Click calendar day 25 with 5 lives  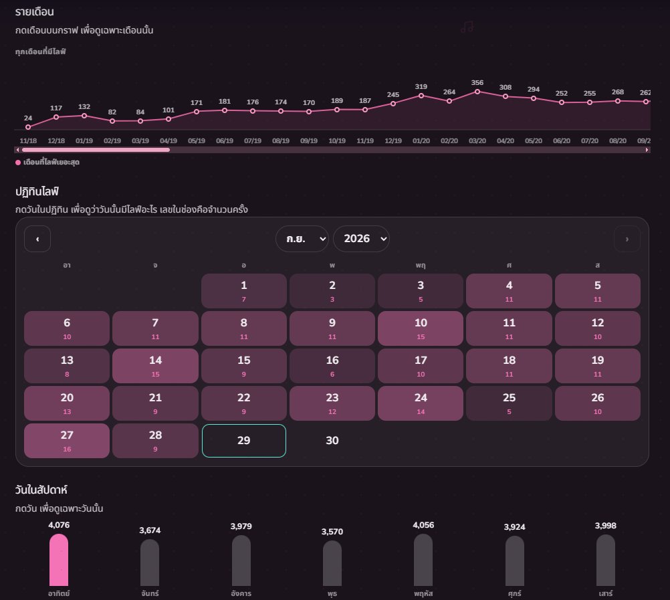click(x=510, y=403)
